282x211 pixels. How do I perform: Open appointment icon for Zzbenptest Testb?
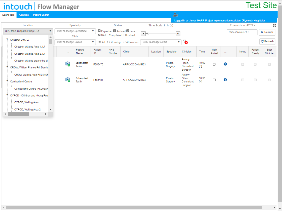(68, 79)
